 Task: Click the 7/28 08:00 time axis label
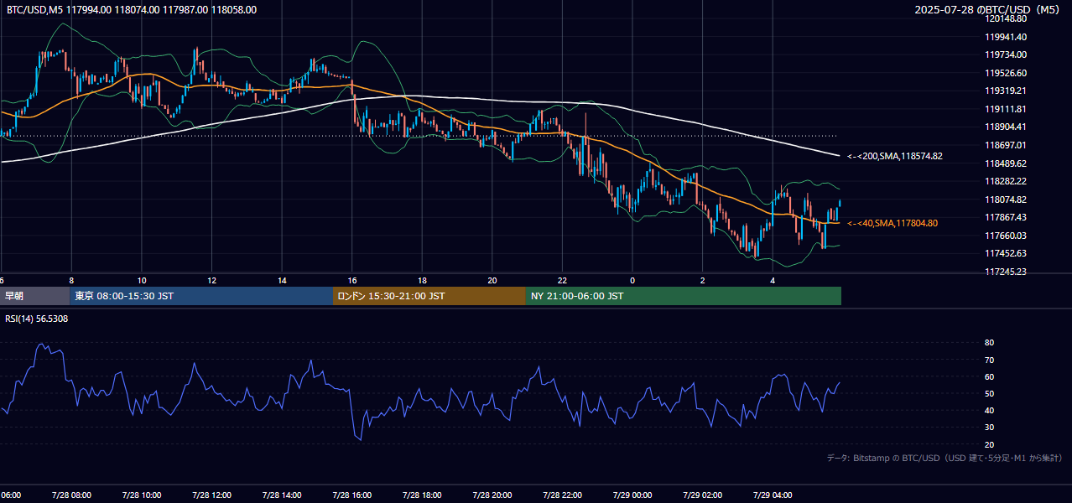tap(71, 495)
